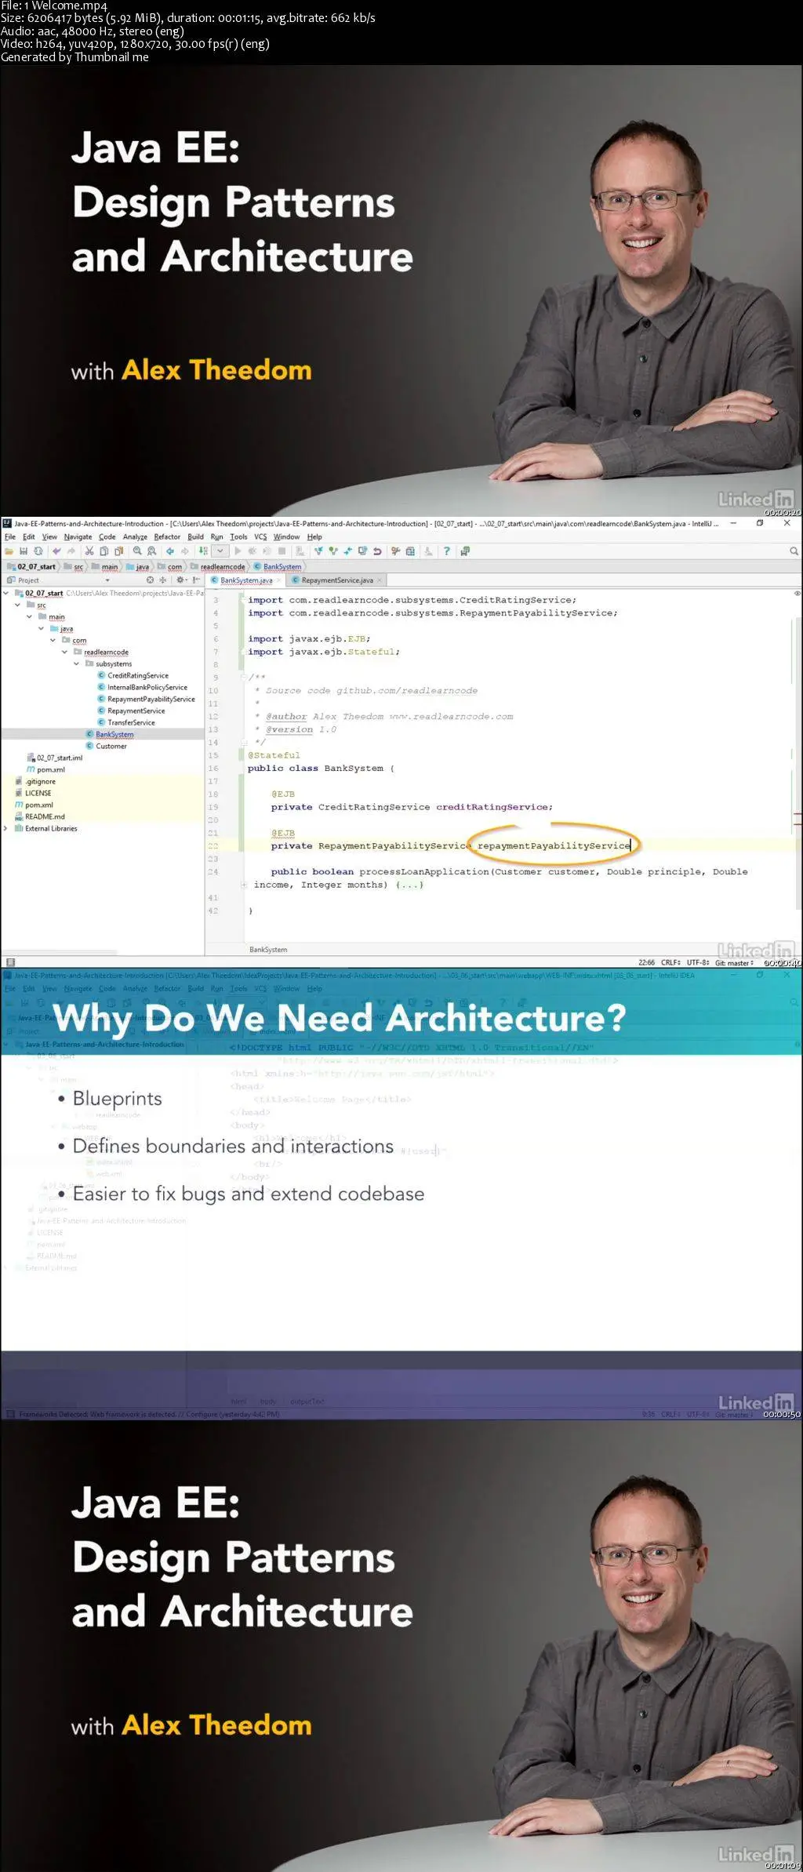Click the VCS Update Project icon
This screenshot has width=803, height=1872.
(318, 551)
